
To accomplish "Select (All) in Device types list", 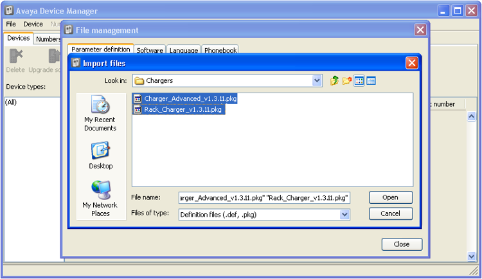I will coord(11,102).
